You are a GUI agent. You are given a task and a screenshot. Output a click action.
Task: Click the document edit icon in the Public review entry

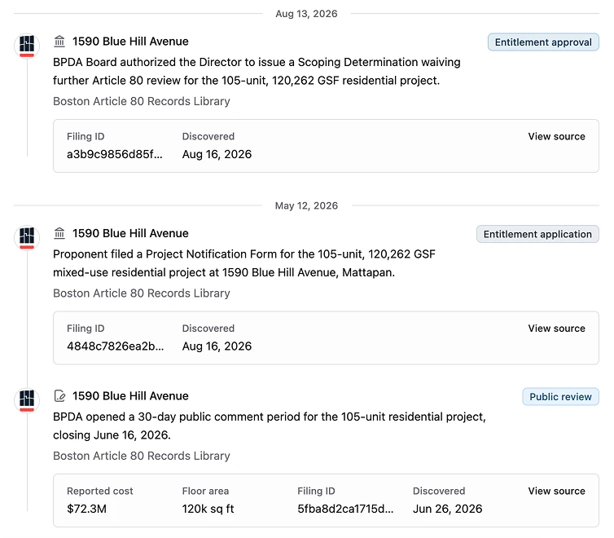(59, 396)
